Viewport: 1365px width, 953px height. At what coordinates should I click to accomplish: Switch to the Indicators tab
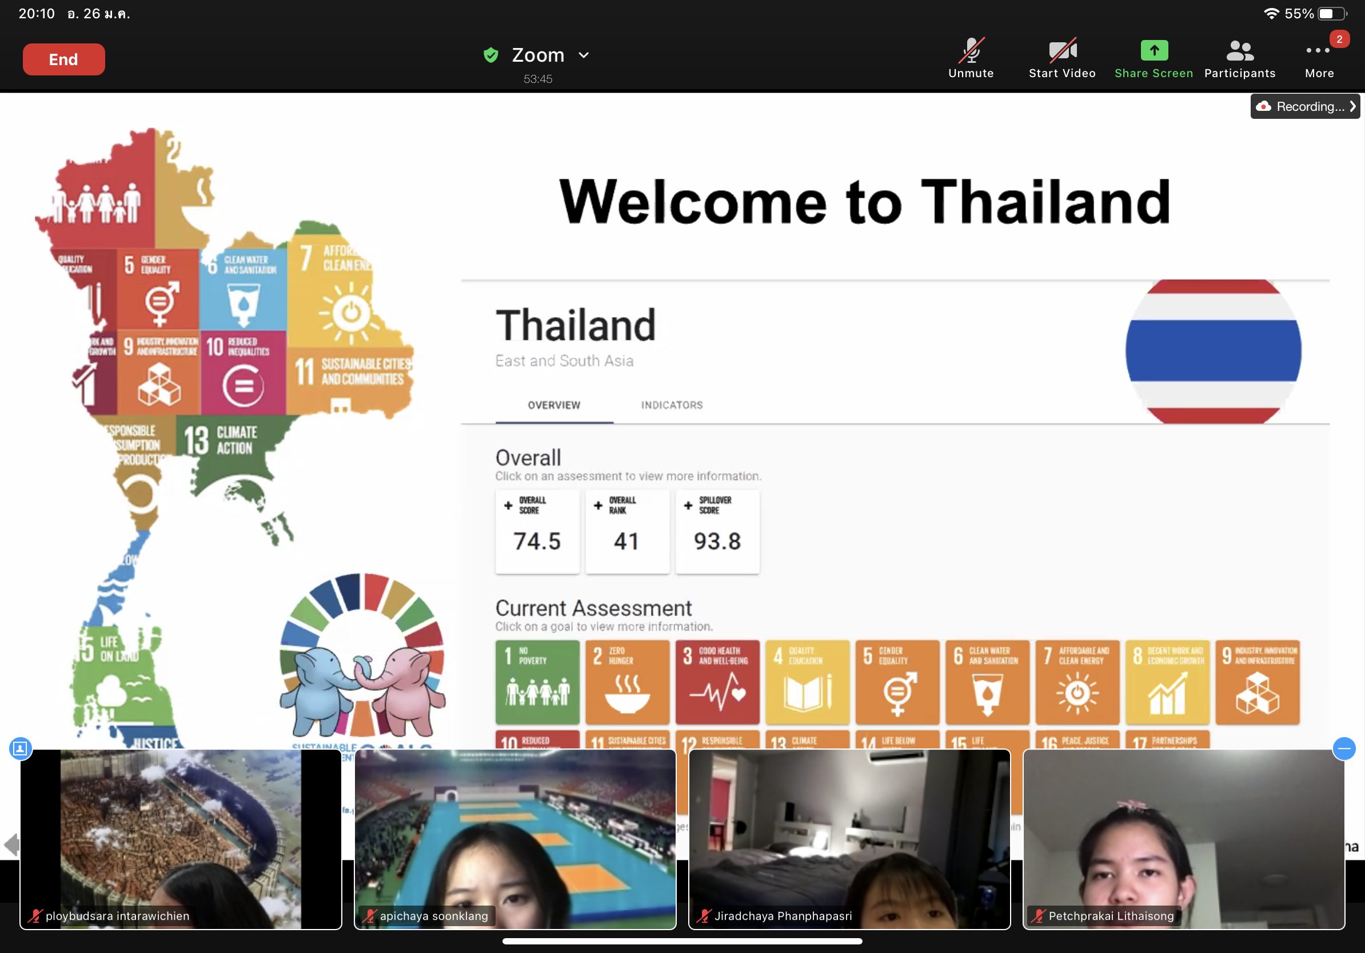[671, 405]
